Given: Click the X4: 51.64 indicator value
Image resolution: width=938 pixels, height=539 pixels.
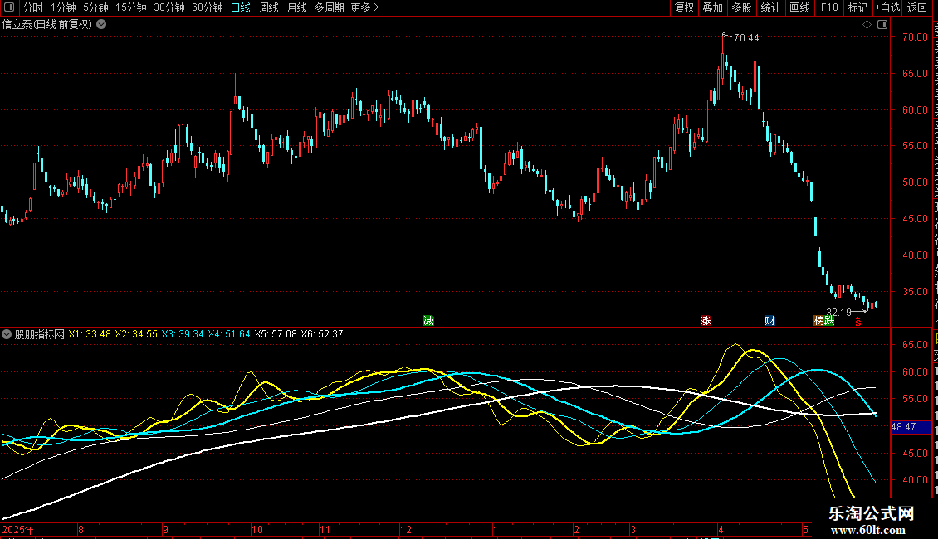Looking at the screenshot, I should (x=229, y=334).
